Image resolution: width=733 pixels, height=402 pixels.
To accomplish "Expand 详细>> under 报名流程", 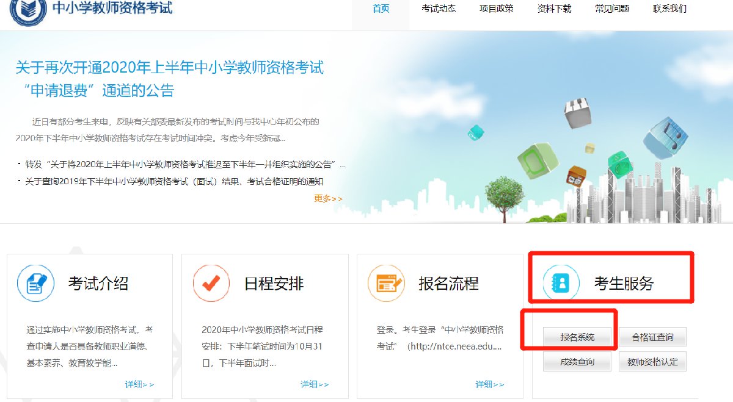I will pos(490,384).
